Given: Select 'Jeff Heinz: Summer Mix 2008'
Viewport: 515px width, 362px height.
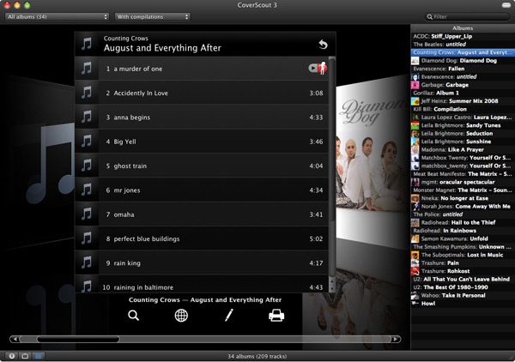Looking at the screenshot, I should pyautogui.click(x=463, y=100).
